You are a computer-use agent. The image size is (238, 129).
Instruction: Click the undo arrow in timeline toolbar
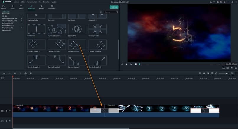click(x=4, y=74)
